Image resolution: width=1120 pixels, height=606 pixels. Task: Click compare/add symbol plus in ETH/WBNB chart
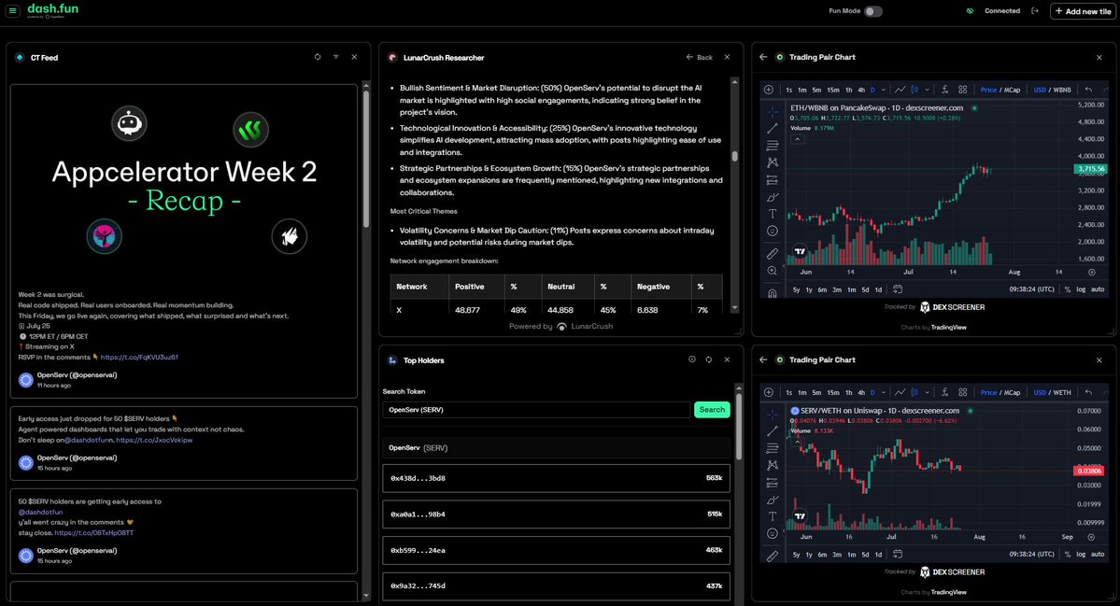769,90
